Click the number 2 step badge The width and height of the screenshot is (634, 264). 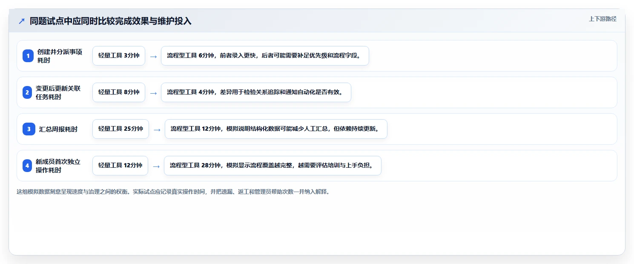click(x=27, y=92)
